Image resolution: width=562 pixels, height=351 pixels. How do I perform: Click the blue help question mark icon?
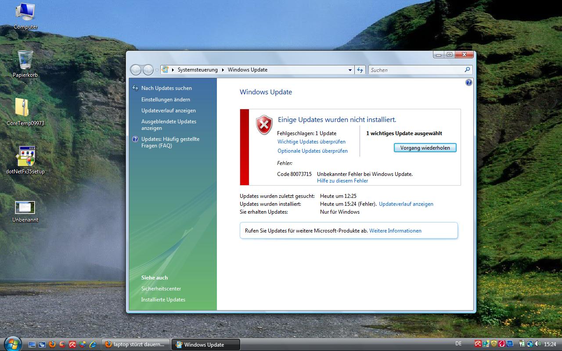pos(468,82)
